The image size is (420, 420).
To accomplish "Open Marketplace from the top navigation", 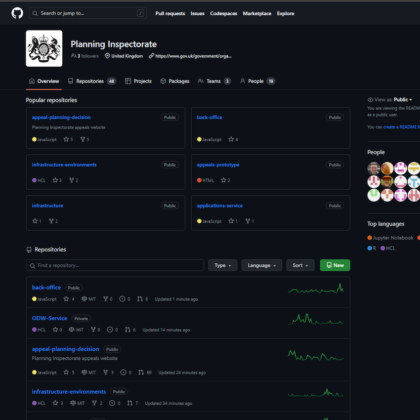I will [257, 13].
